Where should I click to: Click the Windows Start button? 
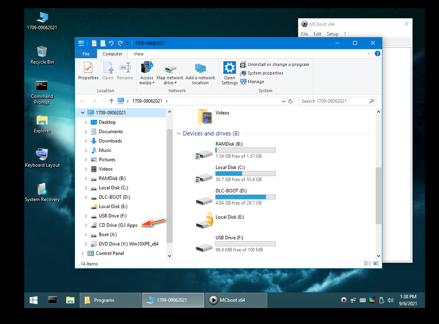tap(34, 300)
